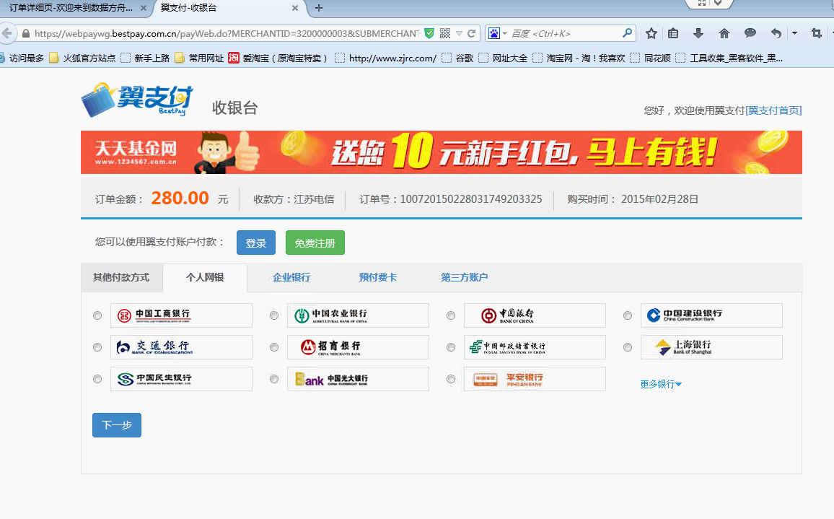Click the 天天基金网 red envelope banner
Viewport: 834px width, 519px height.
pyautogui.click(x=441, y=152)
